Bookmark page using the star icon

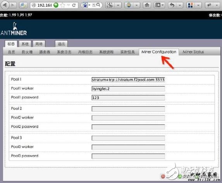click(63, 5)
